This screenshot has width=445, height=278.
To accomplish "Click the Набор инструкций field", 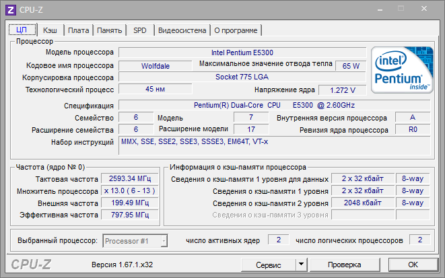I will (274, 145).
